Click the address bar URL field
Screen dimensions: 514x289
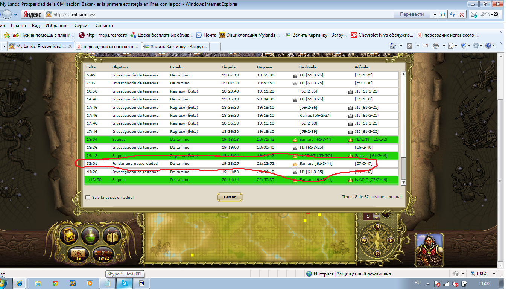click(x=218, y=15)
